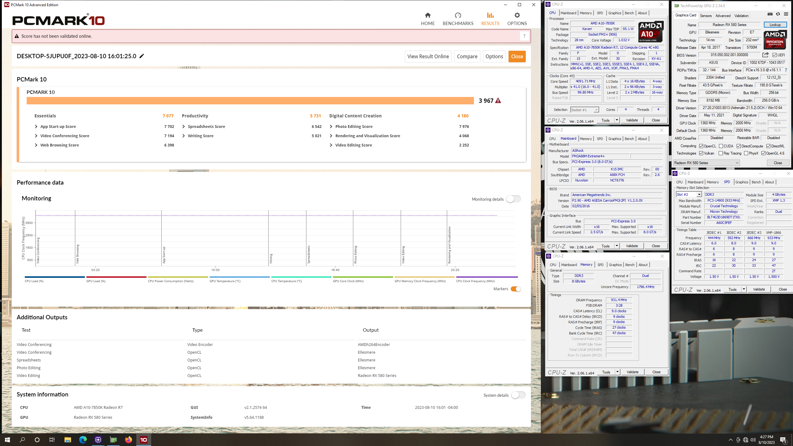Image resolution: width=793 pixels, height=446 pixels.
Task: Click GPU-Z refresh icon
Action: (778, 14)
